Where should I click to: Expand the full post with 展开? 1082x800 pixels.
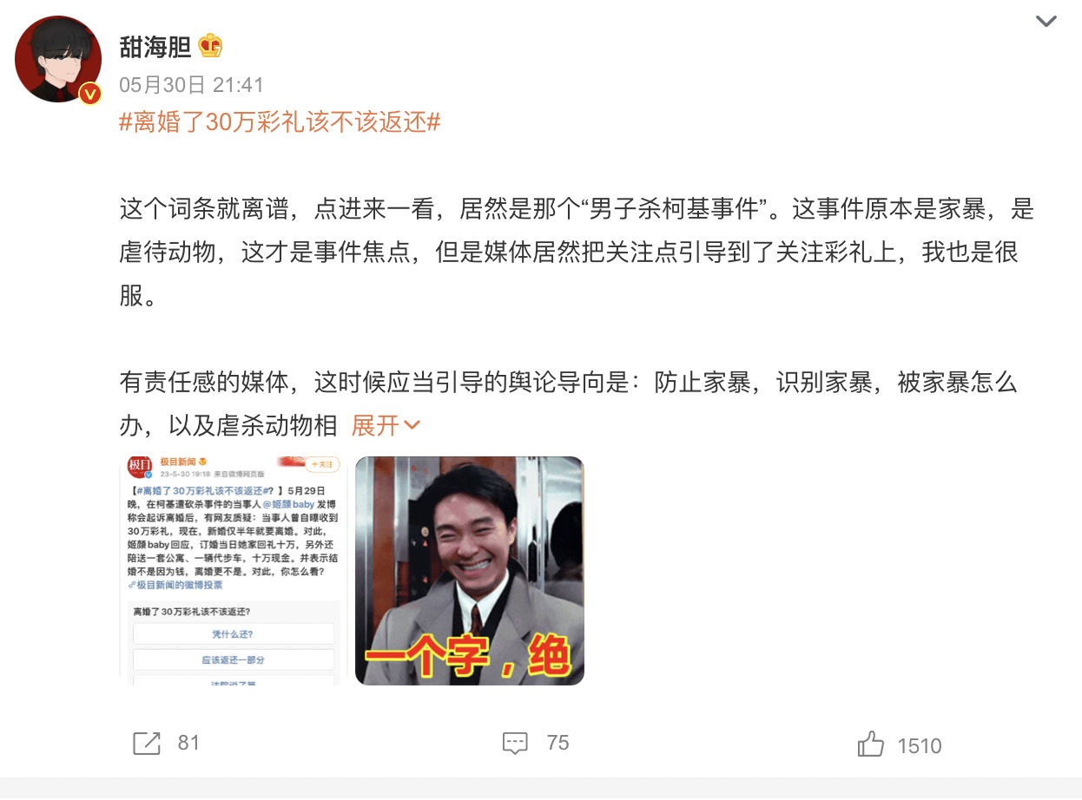tap(375, 425)
